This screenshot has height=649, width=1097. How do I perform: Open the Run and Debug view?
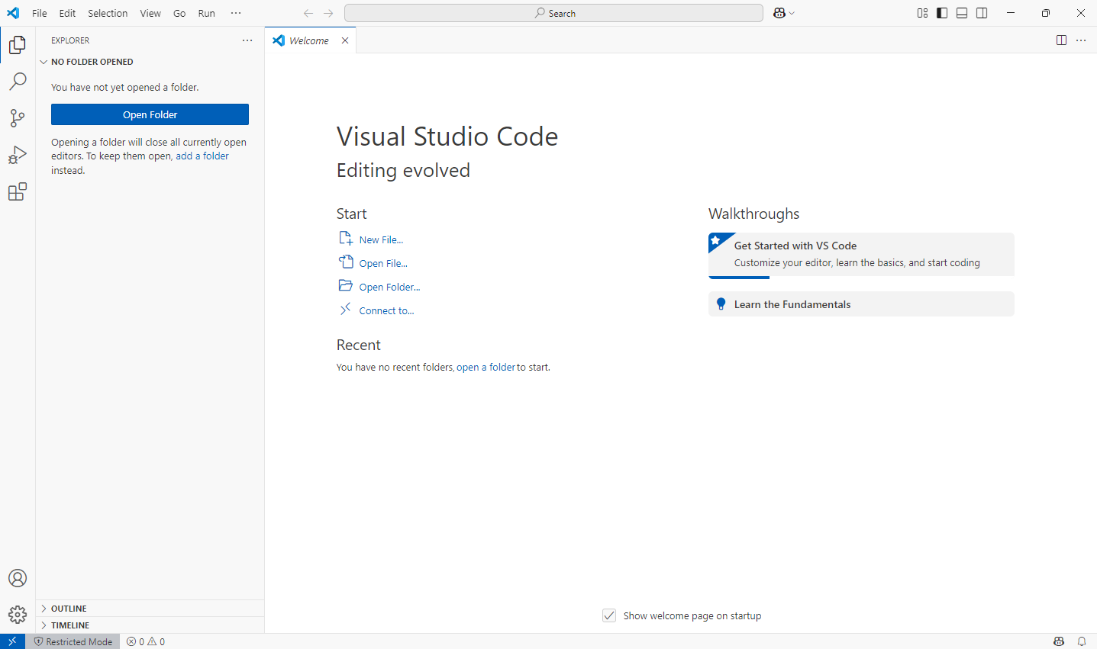18,155
